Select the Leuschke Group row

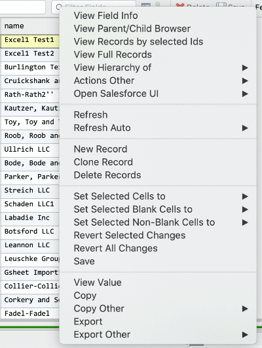tap(30, 260)
